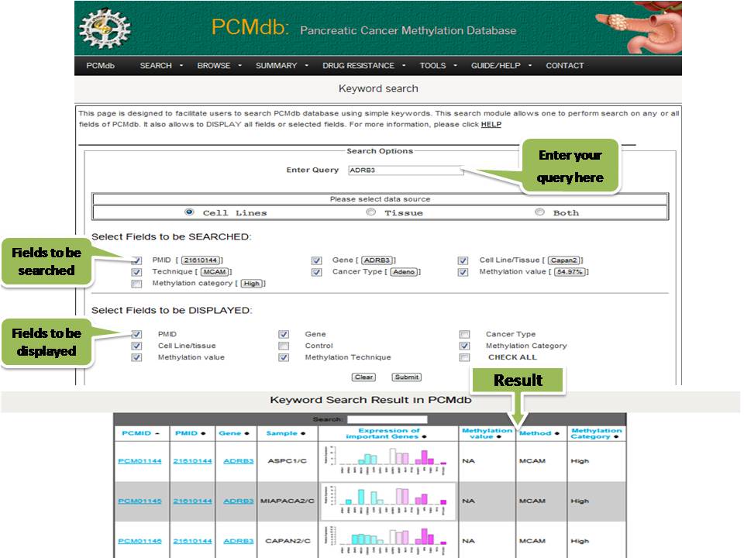
Task: Click the PCMdb institute logo emblem
Action: 105,29
